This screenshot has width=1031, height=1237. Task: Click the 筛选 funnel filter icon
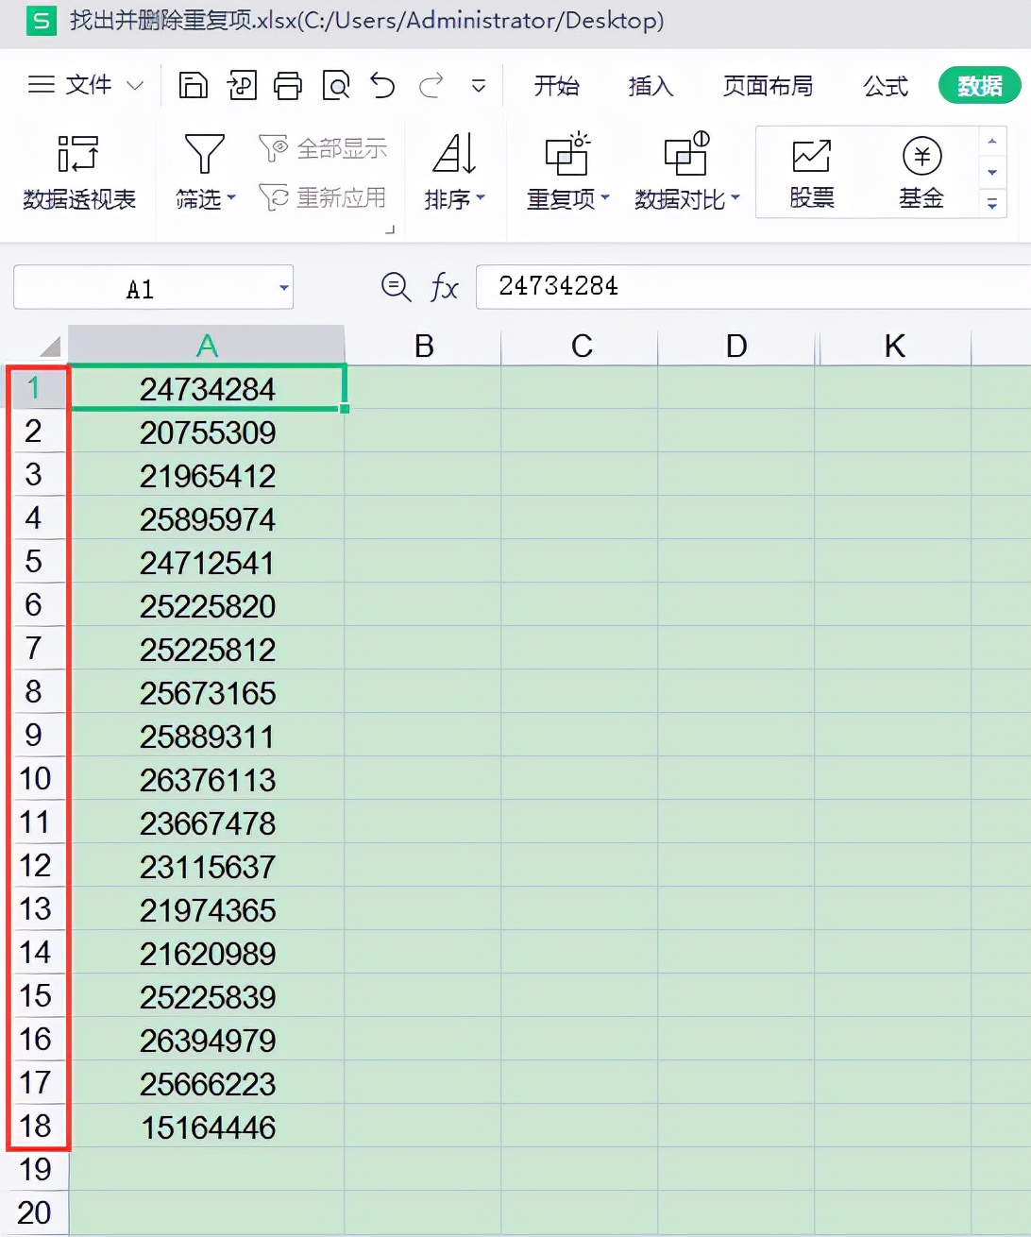tap(204, 154)
